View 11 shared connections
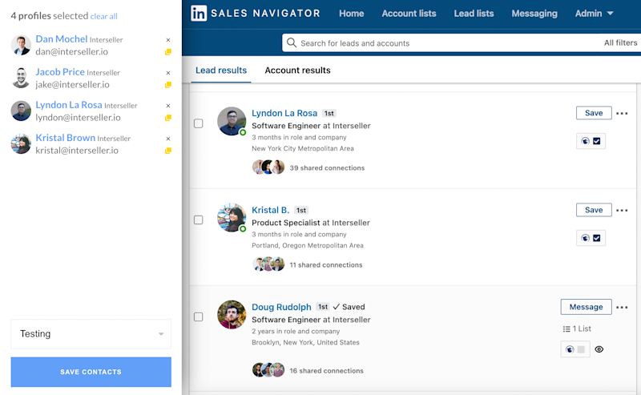Image resolution: width=641 pixels, height=395 pixels. click(x=326, y=265)
